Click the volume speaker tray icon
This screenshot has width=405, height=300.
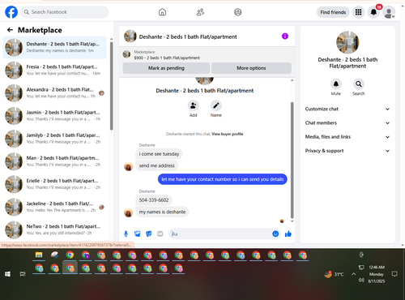361,280
